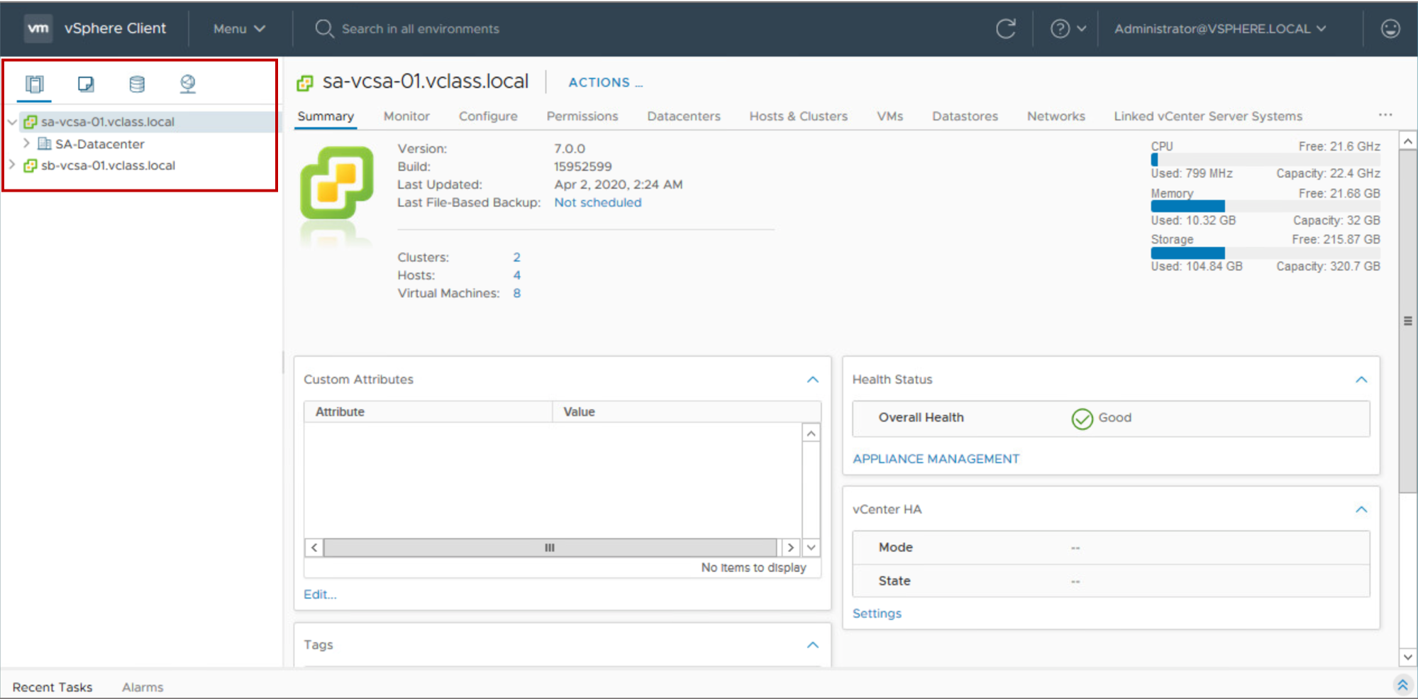Expand the SA-Datacenter tree node

(26, 143)
